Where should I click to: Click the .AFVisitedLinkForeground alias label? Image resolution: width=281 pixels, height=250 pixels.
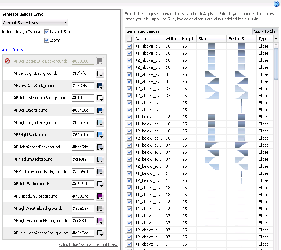(36, 196)
